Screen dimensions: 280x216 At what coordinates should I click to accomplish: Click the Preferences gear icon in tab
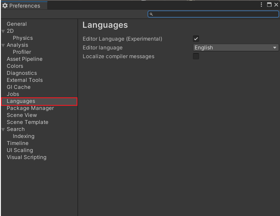5,6
